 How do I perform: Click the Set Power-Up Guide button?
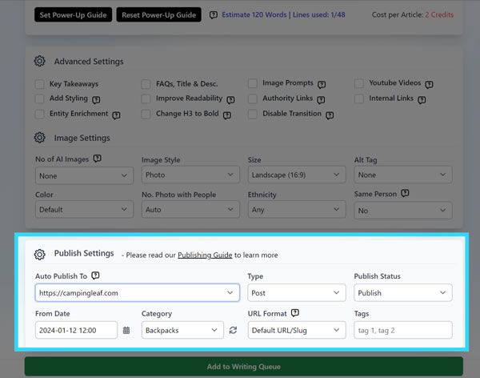pos(73,14)
